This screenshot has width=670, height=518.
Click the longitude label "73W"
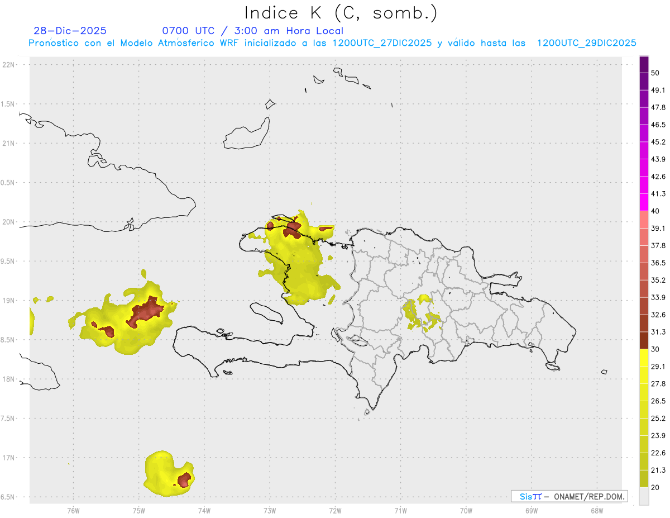(270, 510)
